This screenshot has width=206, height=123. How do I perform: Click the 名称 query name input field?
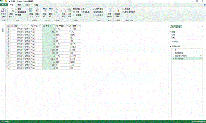coord(187,38)
